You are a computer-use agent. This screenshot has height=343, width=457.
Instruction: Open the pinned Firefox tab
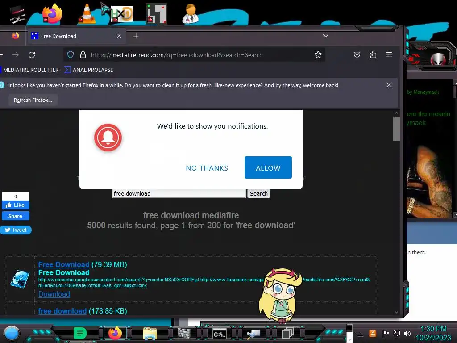16,36
